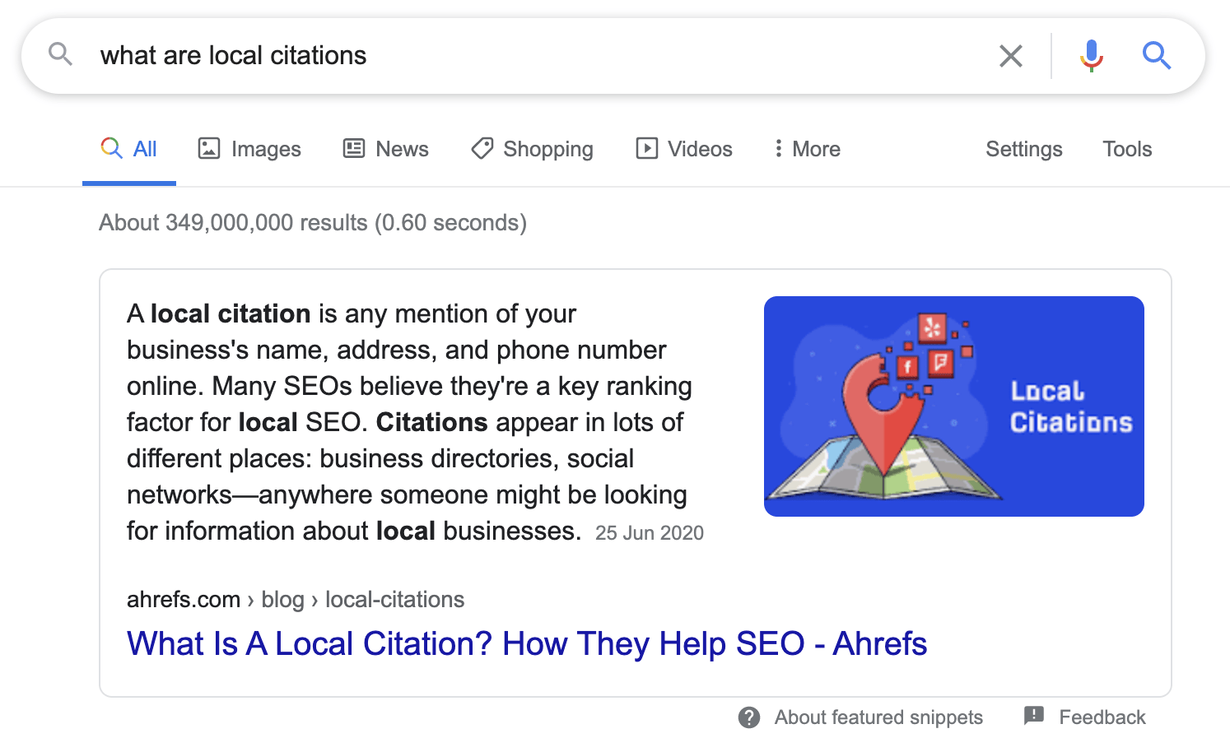Click the blue search submit icon

click(1156, 56)
